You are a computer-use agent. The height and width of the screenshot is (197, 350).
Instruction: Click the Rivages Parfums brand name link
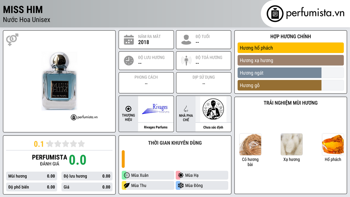(x=156, y=127)
